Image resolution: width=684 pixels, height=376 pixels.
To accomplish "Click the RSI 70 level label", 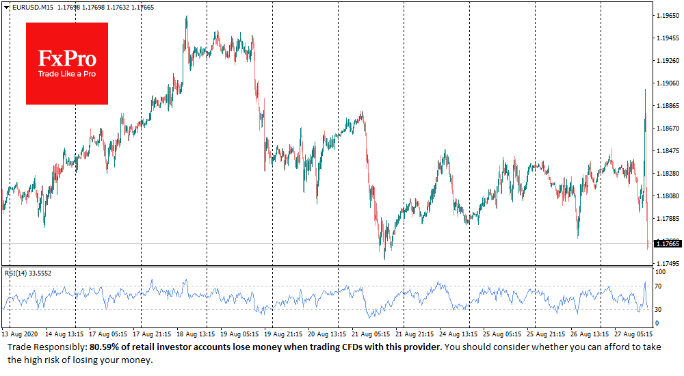I will [659, 286].
